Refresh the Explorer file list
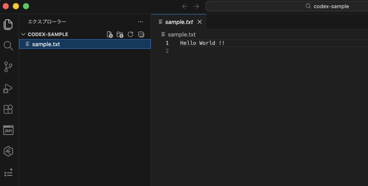Screen dimensions: 368x186 (130, 34)
